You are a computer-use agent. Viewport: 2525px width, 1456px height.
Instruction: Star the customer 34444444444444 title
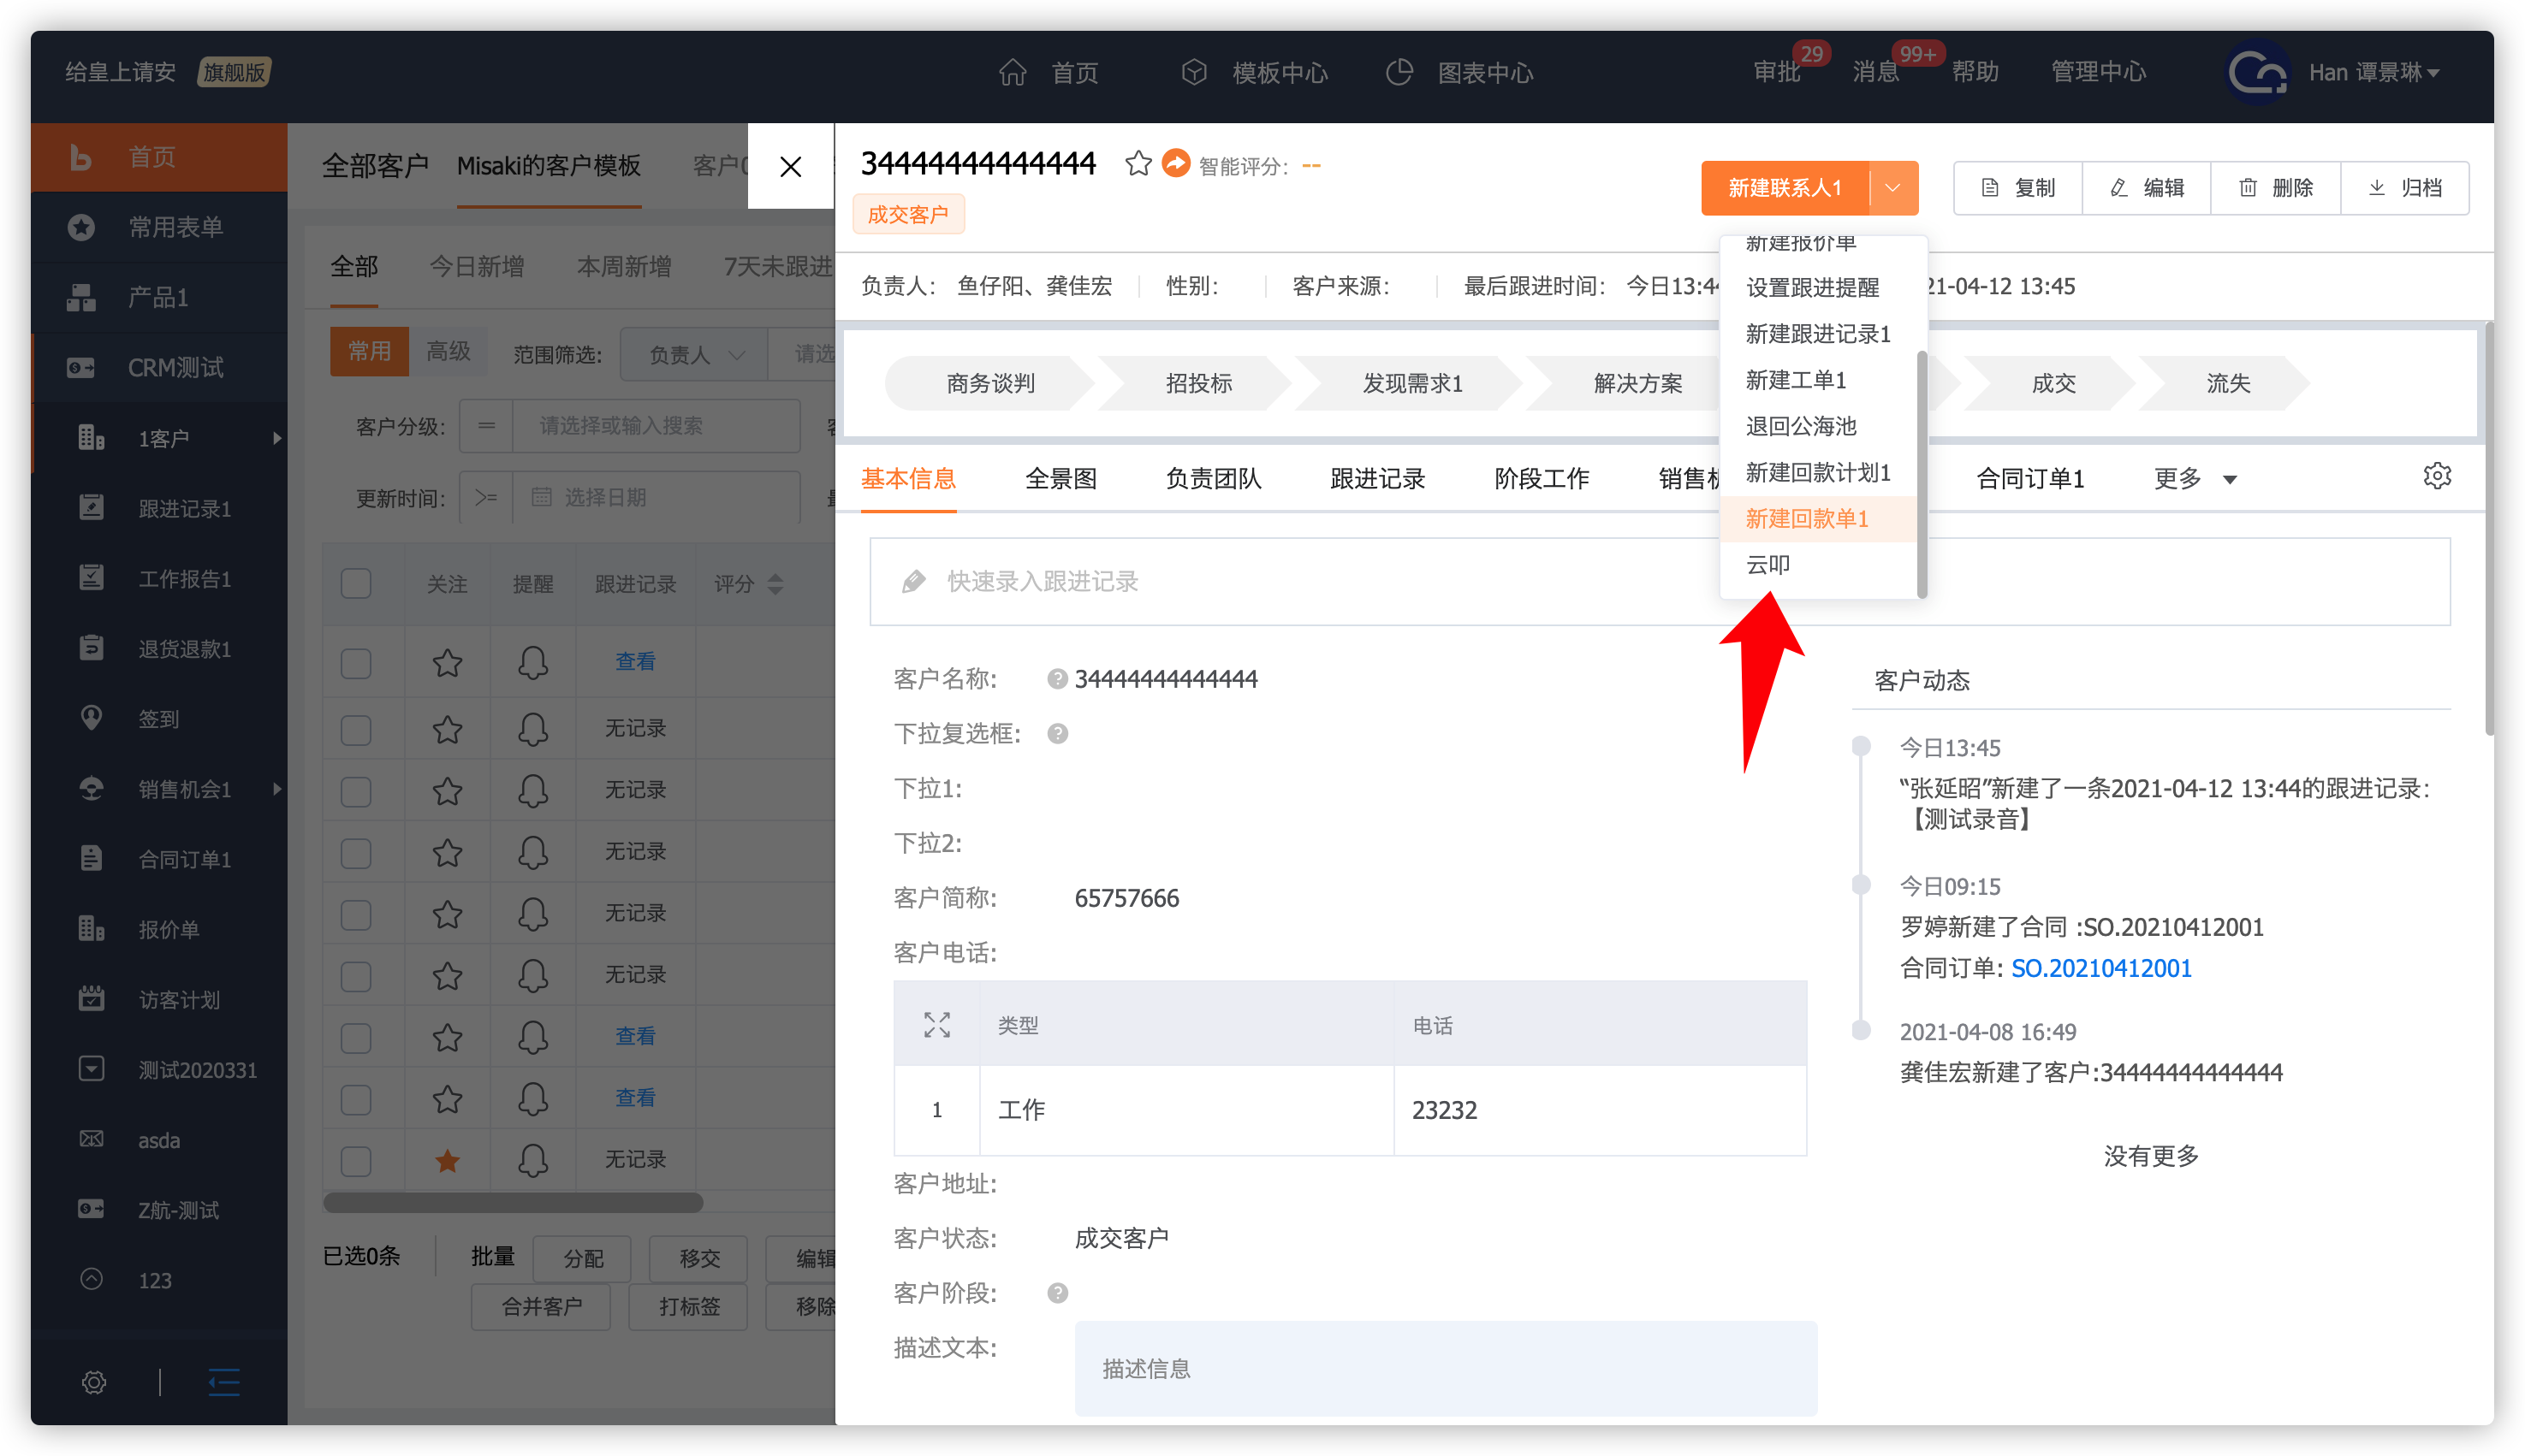1138,163
